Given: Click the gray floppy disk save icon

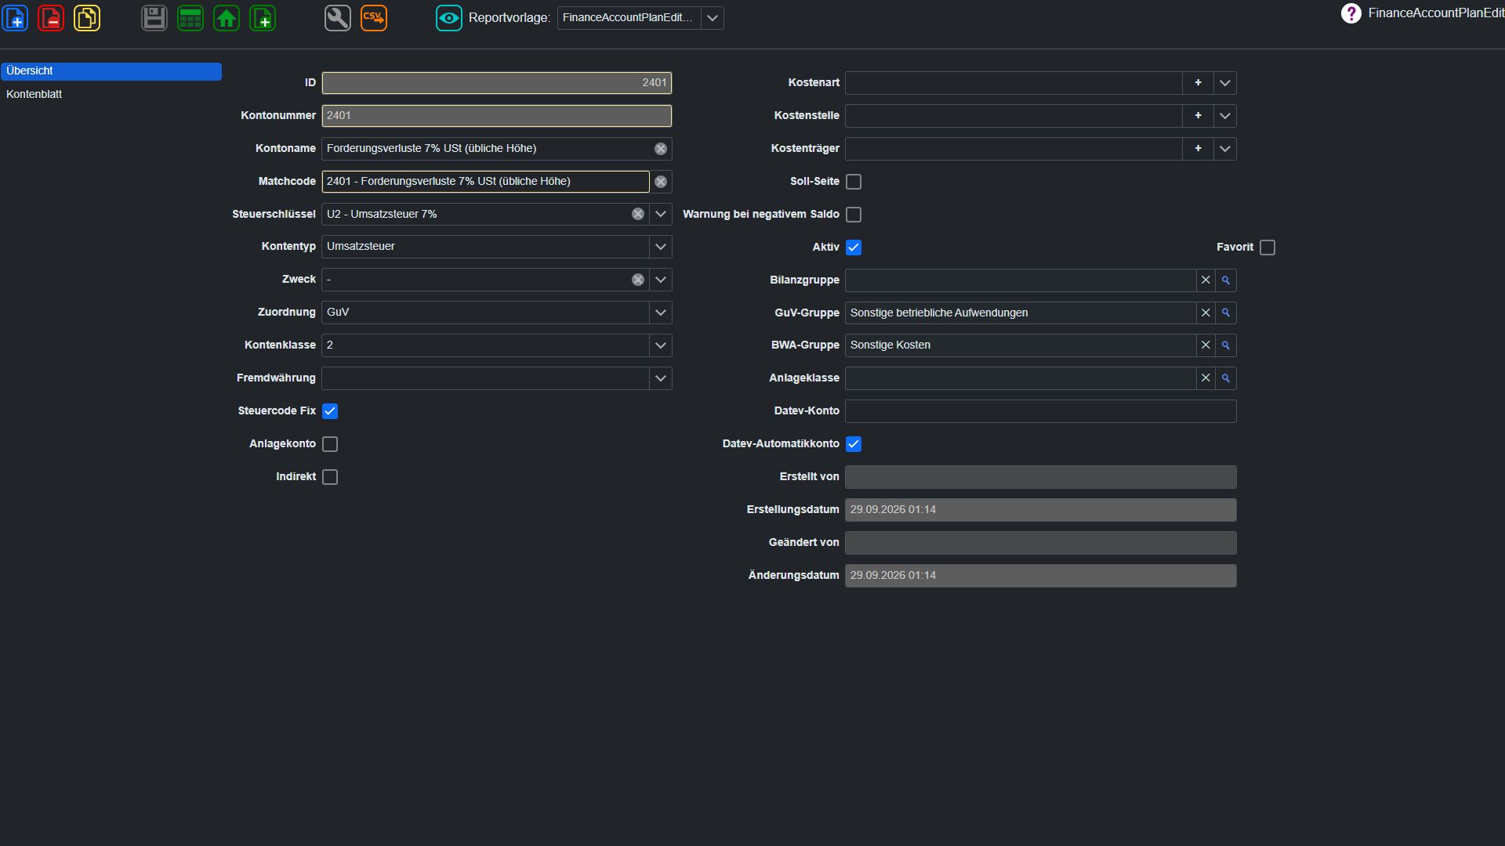Looking at the screenshot, I should tap(154, 18).
